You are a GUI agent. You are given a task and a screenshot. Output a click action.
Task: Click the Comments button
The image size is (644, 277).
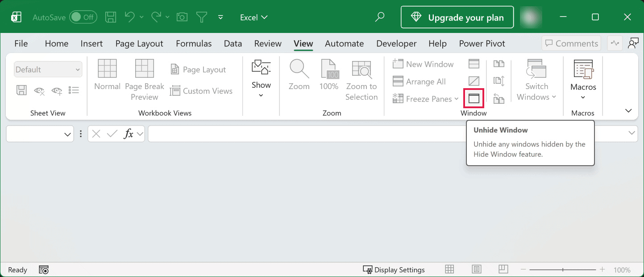571,43
